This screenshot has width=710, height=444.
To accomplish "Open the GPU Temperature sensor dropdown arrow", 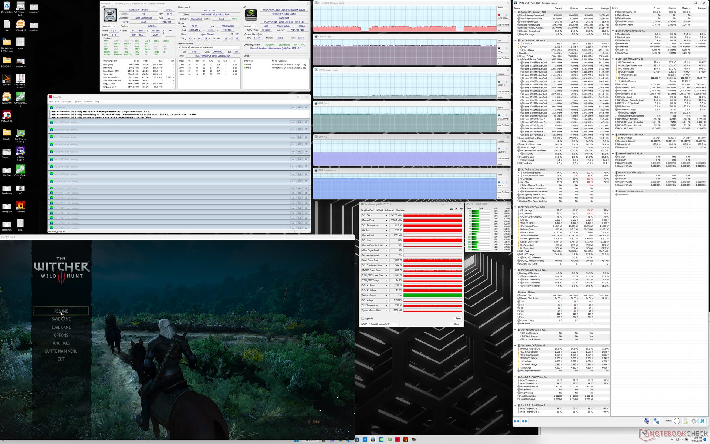I will coord(387,225).
